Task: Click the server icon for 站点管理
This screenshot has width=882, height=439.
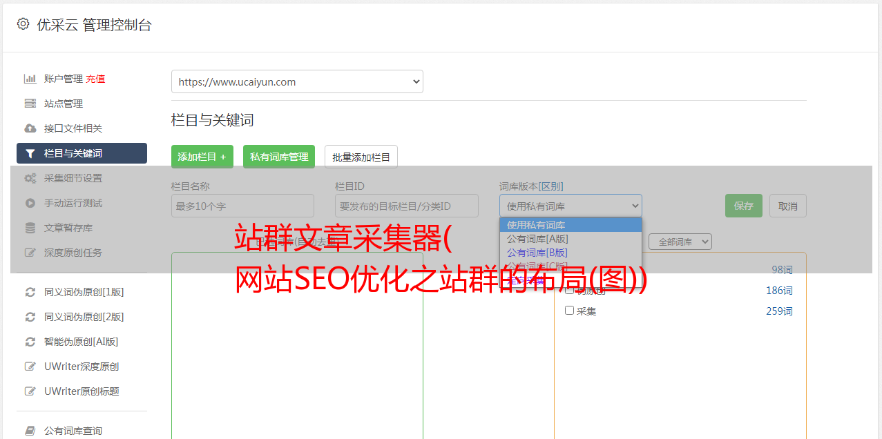Action: [x=30, y=104]
